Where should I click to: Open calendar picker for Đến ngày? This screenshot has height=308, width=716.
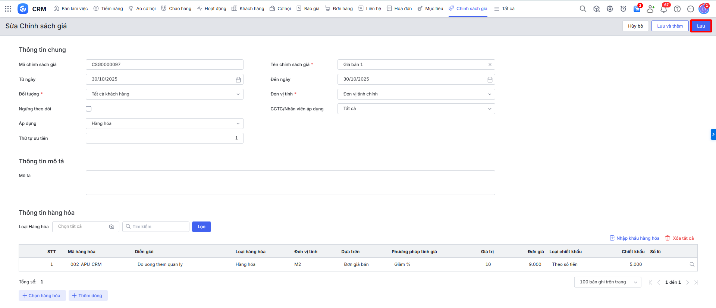(x=490, y=79)
